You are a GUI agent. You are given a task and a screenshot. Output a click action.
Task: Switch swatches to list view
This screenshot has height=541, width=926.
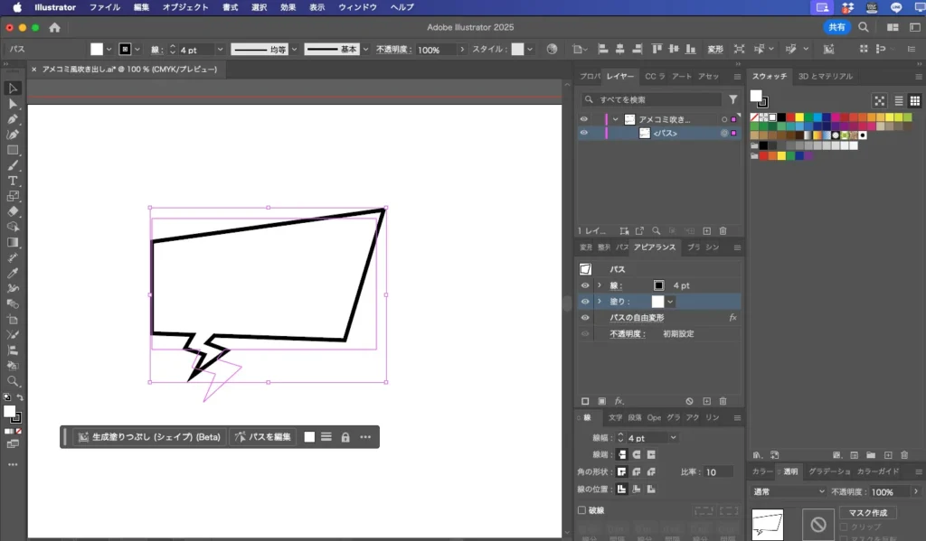[898, 101]
